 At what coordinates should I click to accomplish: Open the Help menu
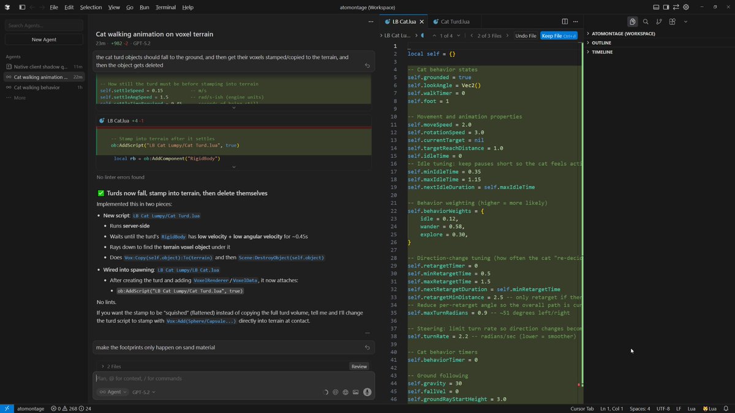point(188,7)
